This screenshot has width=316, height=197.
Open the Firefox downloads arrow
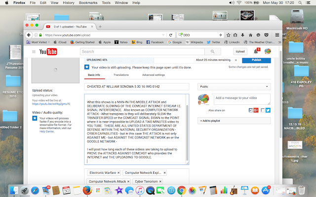pyautogui.click(x=242, y=35)
